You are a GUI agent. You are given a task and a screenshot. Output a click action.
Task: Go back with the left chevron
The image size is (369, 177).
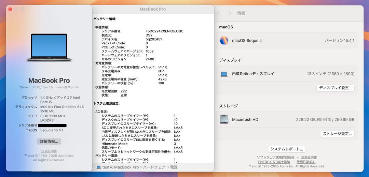(x=219, y=13)
